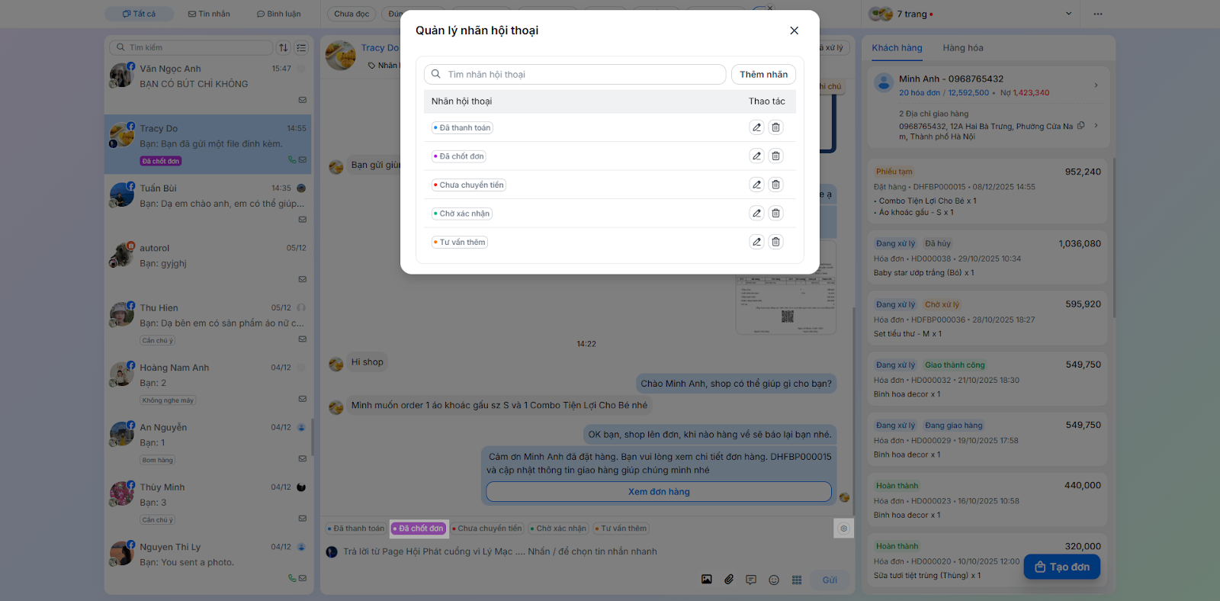Expand Minh Anh customer details chevron
1220x601 pixels.
click(x=1096, y=85)
